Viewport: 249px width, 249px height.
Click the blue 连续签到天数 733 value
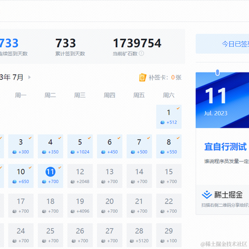tap(9, 43)
